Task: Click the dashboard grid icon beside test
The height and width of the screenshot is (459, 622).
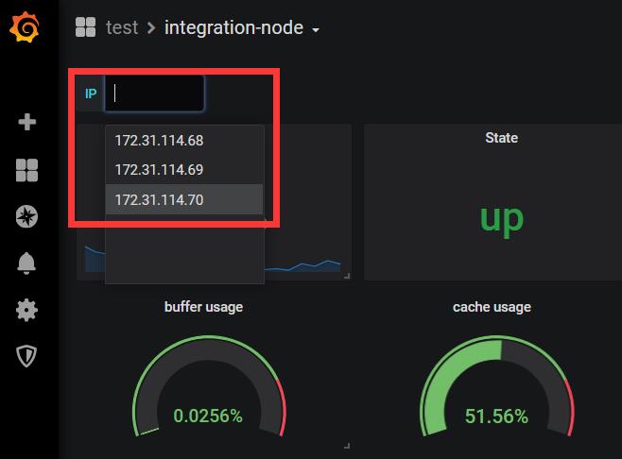Action: (86, 27)
